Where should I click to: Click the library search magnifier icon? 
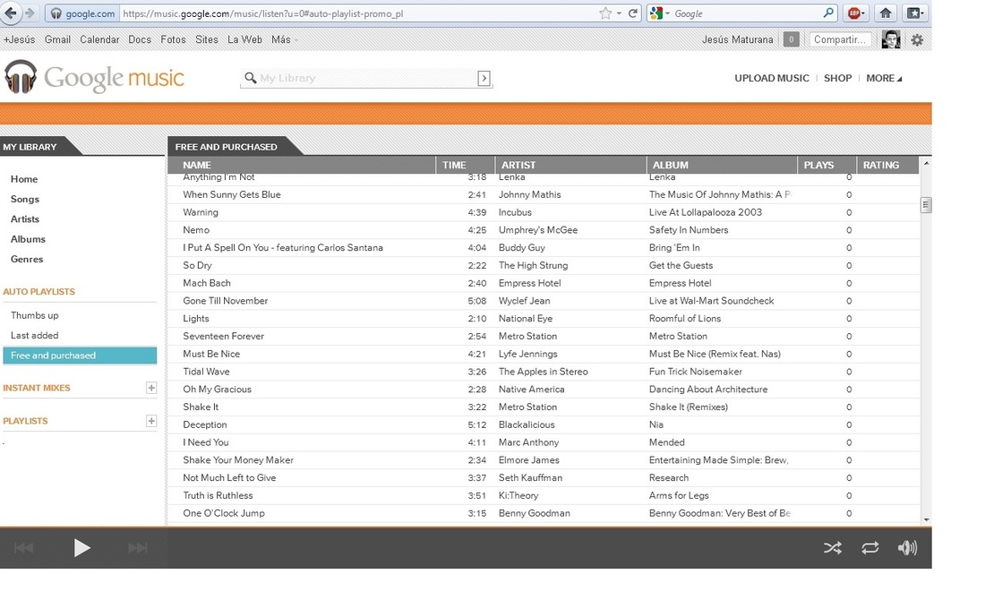click(250, 78)
